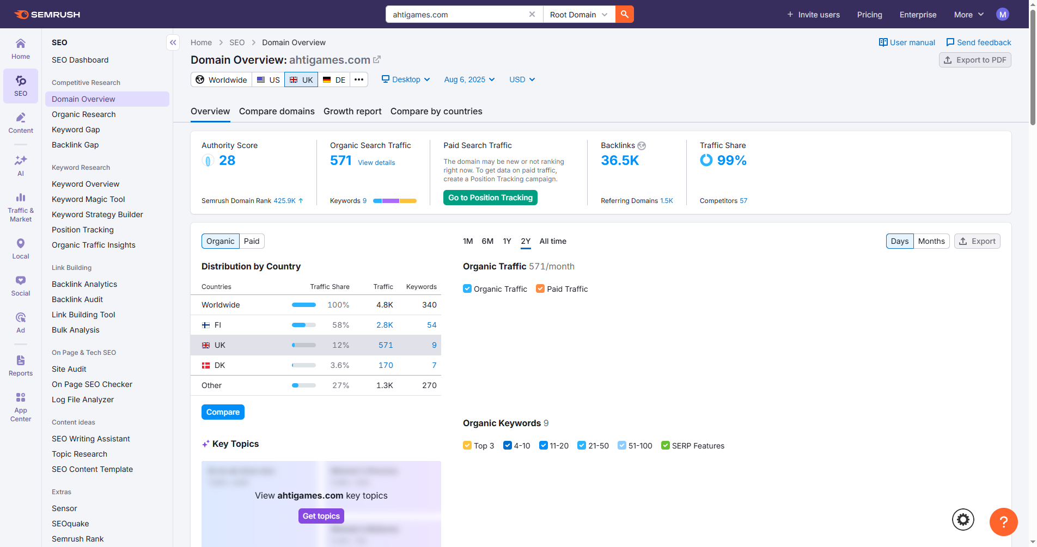
Task: Open Traffic & Market sidebar section
Action: pyautogui.click(x=21, y=207)
